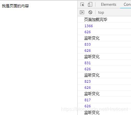Switch to the Console tab

click(x=127, y=4)
